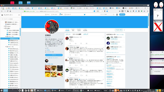Viewport: 164px width, 92px height.
Task: Open ホーム in Twitter nav
Action: click(47, 15)
